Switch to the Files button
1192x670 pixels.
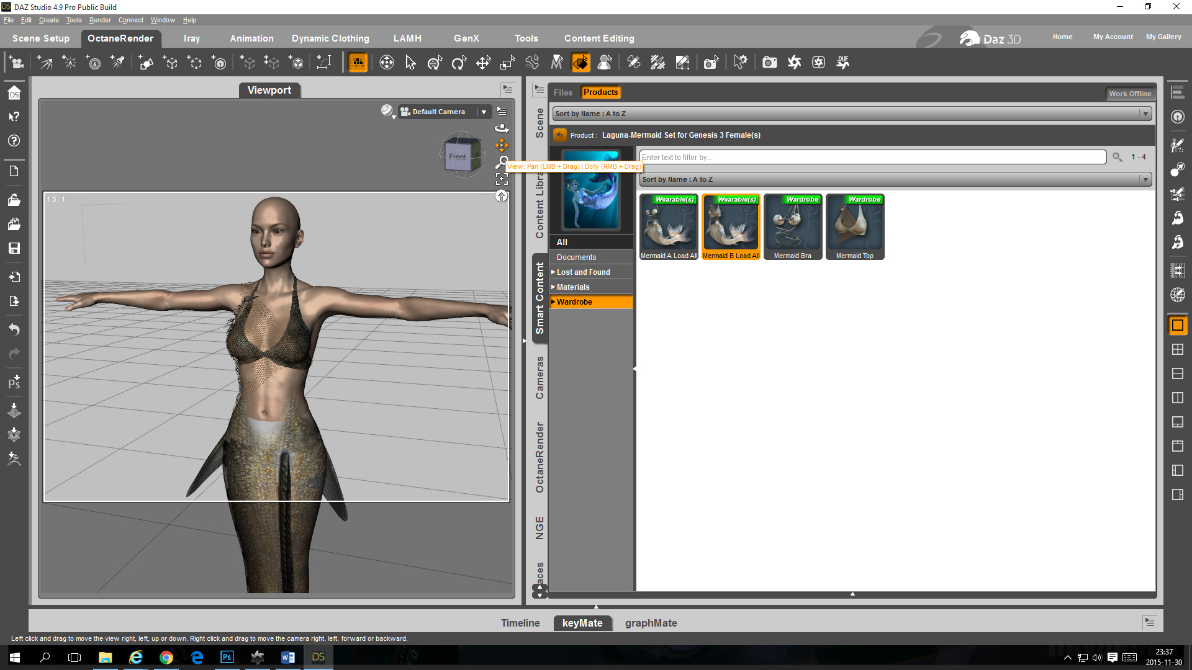[562, 92]
